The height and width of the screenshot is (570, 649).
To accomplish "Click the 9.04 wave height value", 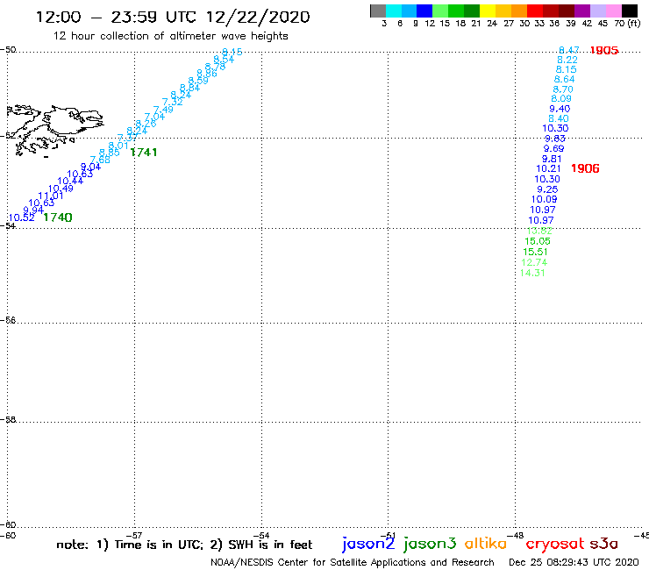I will tap(90, 167).
